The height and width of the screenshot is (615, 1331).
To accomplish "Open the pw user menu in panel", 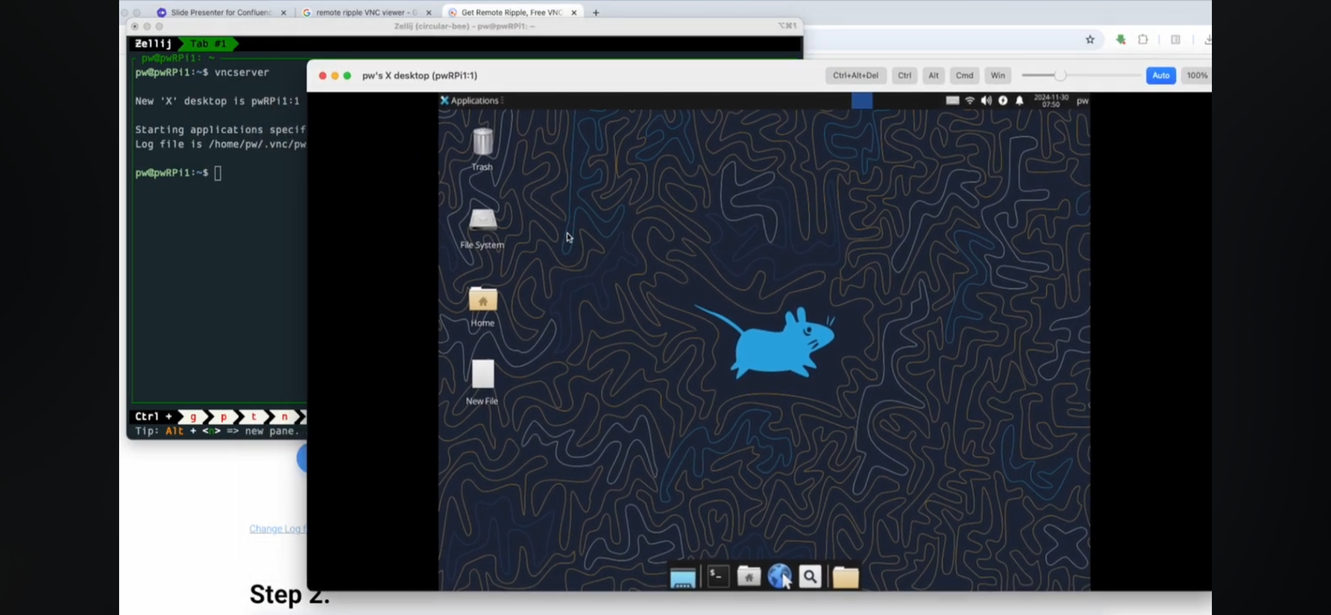I will [1082, 101].
